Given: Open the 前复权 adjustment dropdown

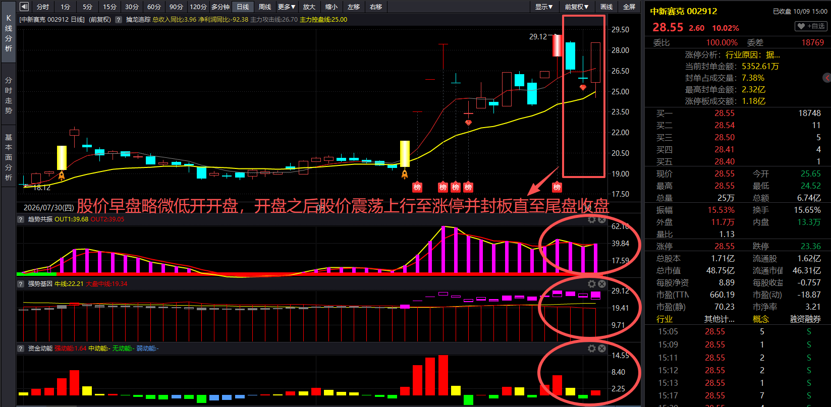Looking at the screenshot, I should pos(576,7).
